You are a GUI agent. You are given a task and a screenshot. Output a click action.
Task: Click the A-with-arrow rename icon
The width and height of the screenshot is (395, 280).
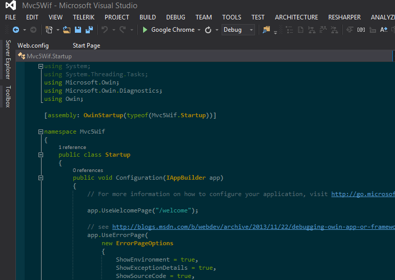[x=384, y=30]
